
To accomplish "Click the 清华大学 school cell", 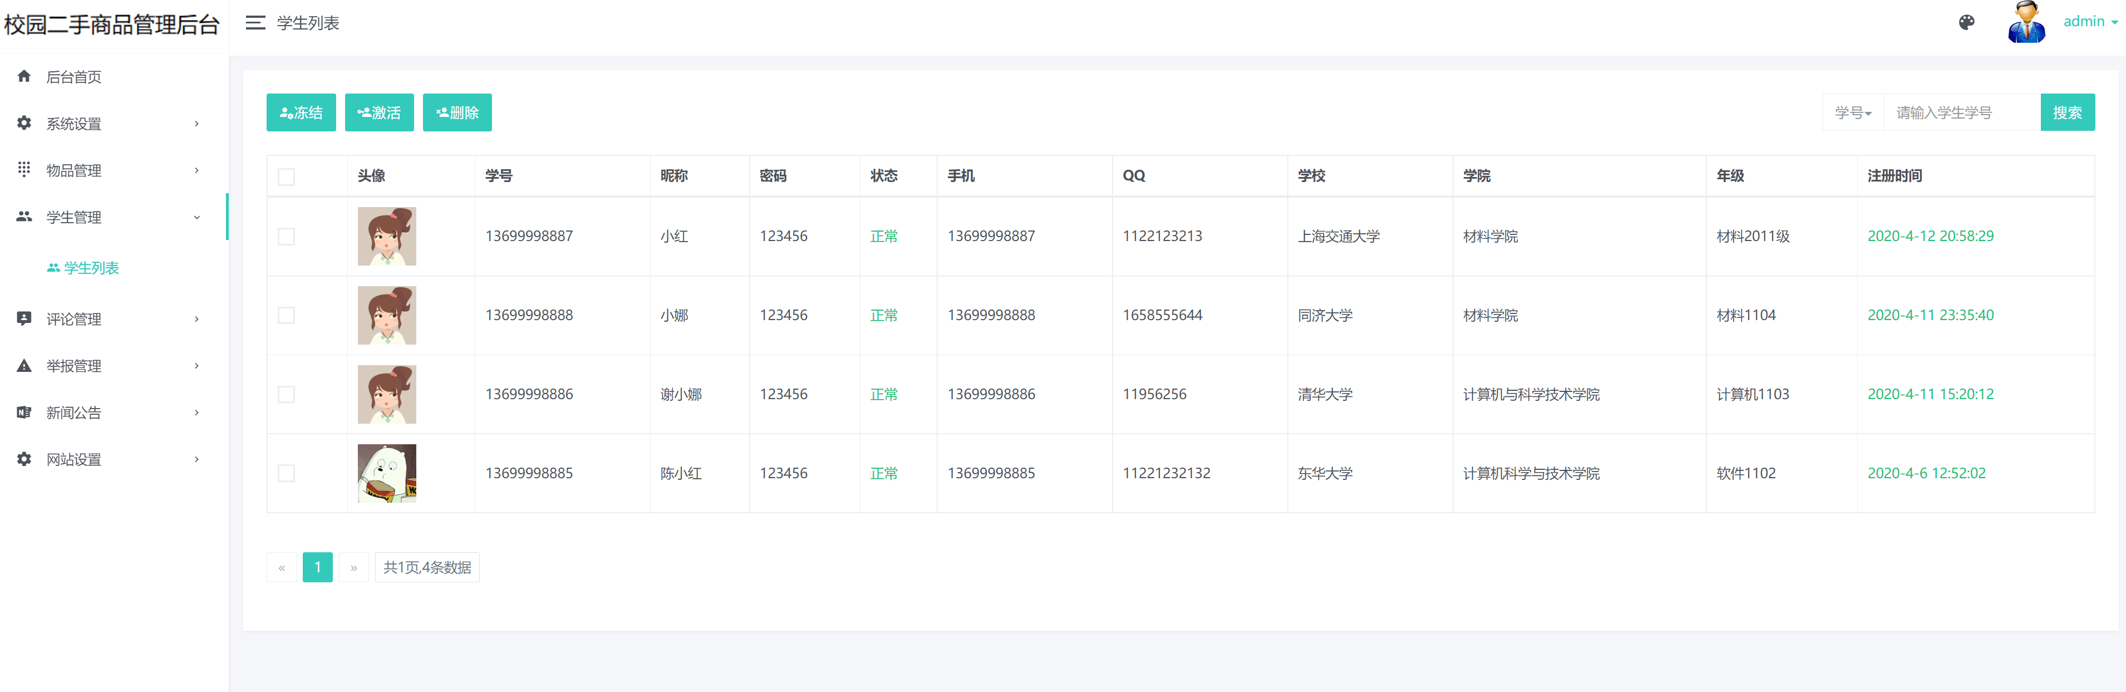I will [1325, 395].
